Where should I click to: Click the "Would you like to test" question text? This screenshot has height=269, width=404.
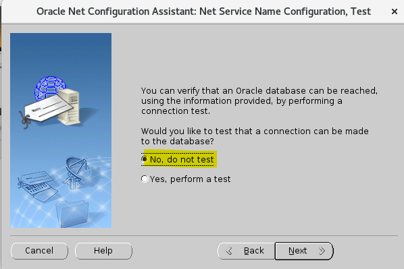255,136
